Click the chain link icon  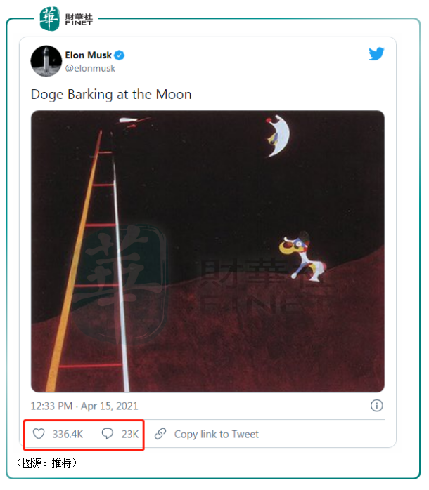click(x=160, y=434)
